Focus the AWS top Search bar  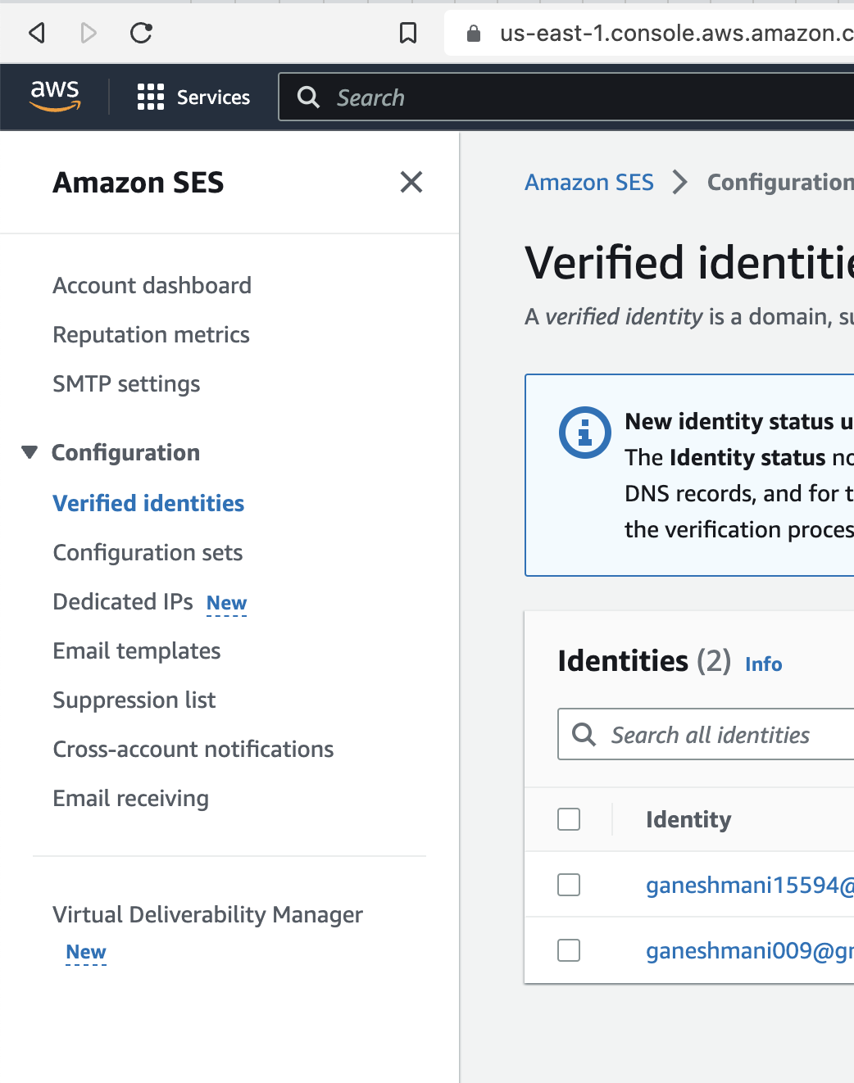(x=574, y=97)
